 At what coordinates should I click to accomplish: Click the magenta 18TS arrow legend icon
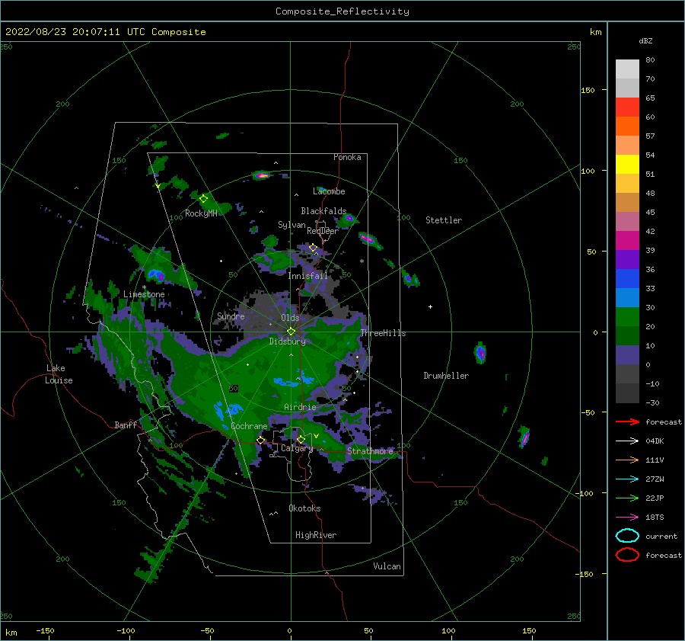point(627,518)
